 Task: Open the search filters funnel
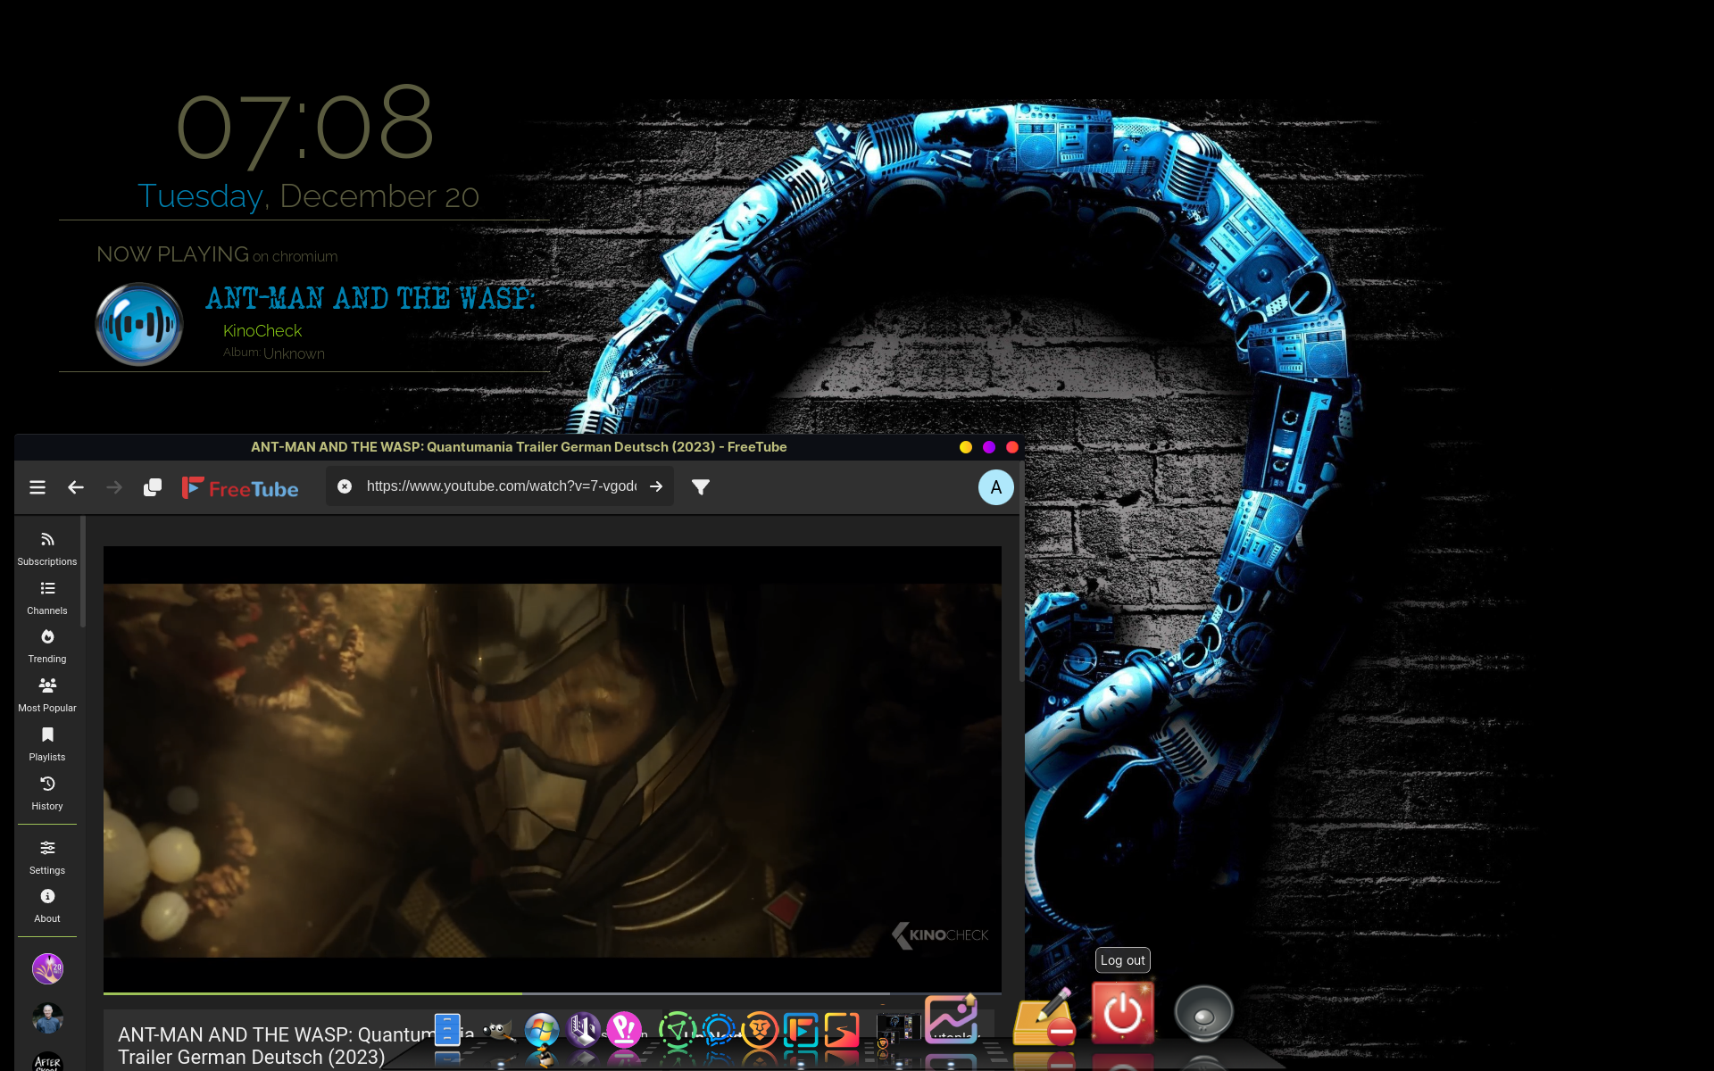(x=701, y=487)
